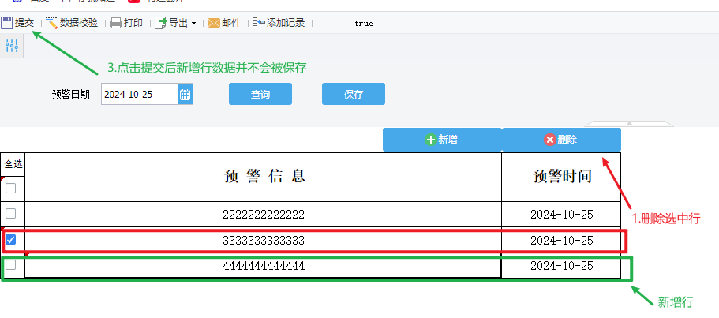The image size is (719, 318).
Task: Click the 预警时间 of row 2222222222222
Action: click(x=562, y=215)
